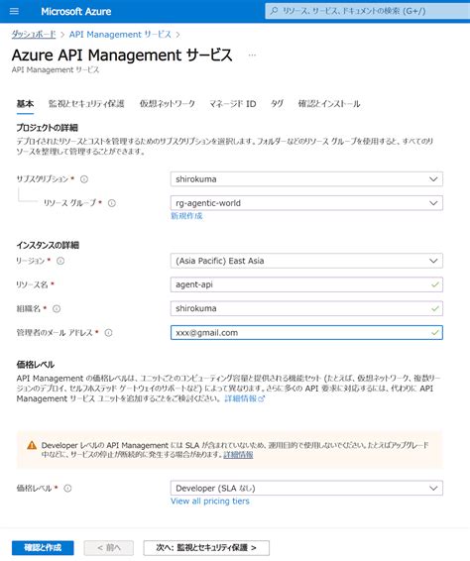Click the resource group info icon
This screenshot has width=470, height=561.
click(x=112, y=203)
